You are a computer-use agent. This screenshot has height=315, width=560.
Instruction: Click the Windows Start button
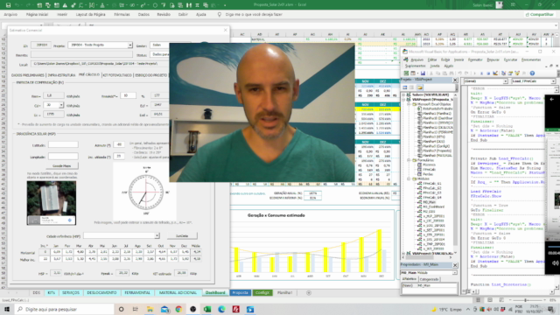7,309
